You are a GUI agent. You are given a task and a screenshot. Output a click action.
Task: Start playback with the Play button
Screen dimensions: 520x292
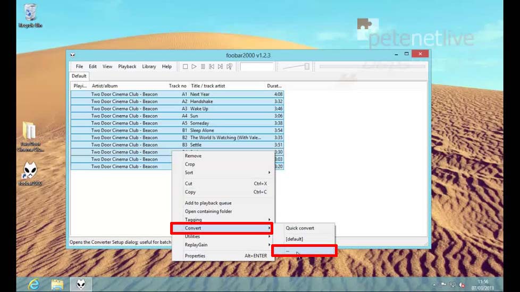pyautogui.click(x=194, y=66)
